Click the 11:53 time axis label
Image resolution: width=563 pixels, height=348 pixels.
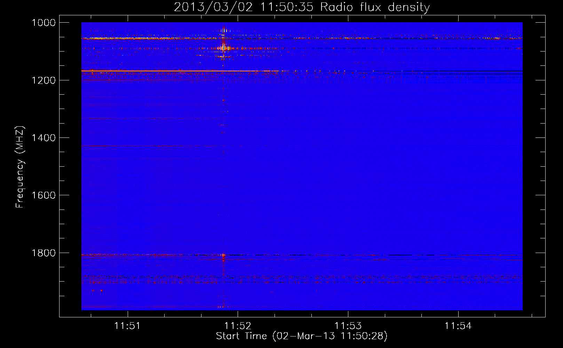click(348, 326)
